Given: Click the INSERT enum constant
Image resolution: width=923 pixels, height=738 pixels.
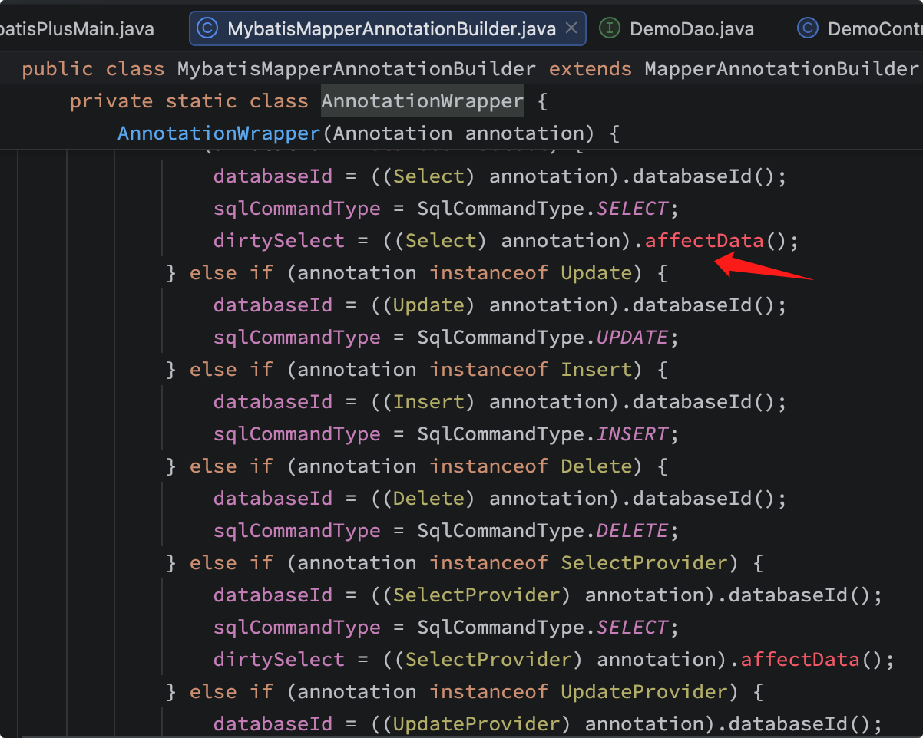Looking at the screenshot, I should click(x=633, y=434).
